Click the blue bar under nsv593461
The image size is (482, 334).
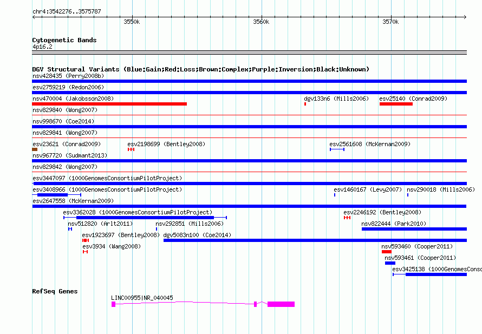click(390, 263)
